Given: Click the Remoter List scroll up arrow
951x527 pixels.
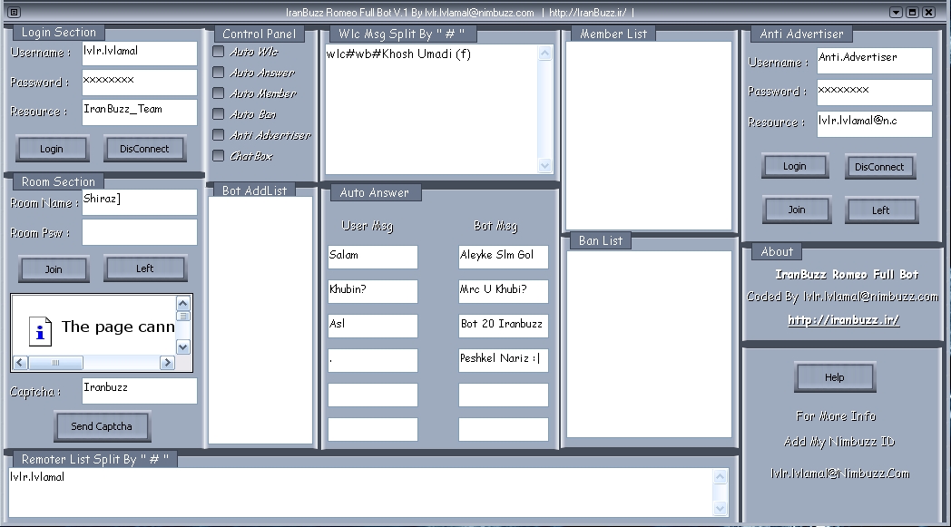Looking at the screenshot, I should click(x=720, y=477).
